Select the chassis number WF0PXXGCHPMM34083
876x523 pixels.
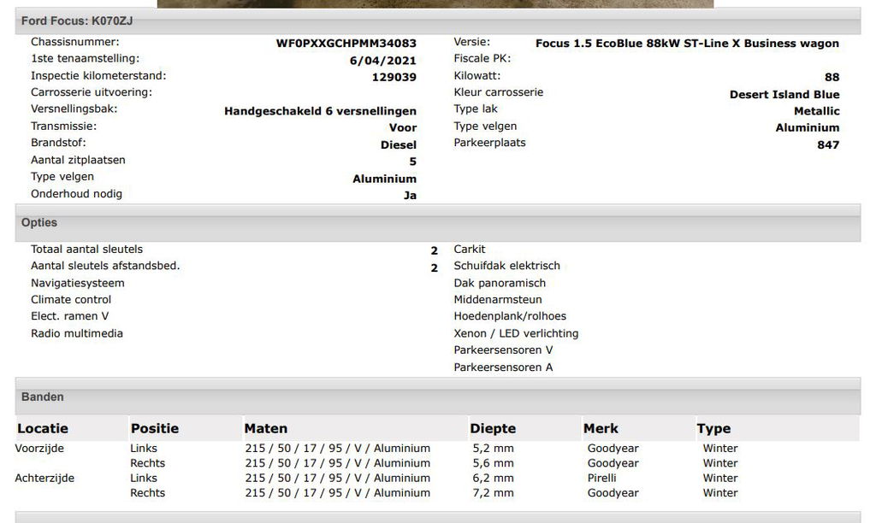[x=346, y=43]
